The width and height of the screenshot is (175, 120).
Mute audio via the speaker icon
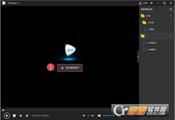99,116
